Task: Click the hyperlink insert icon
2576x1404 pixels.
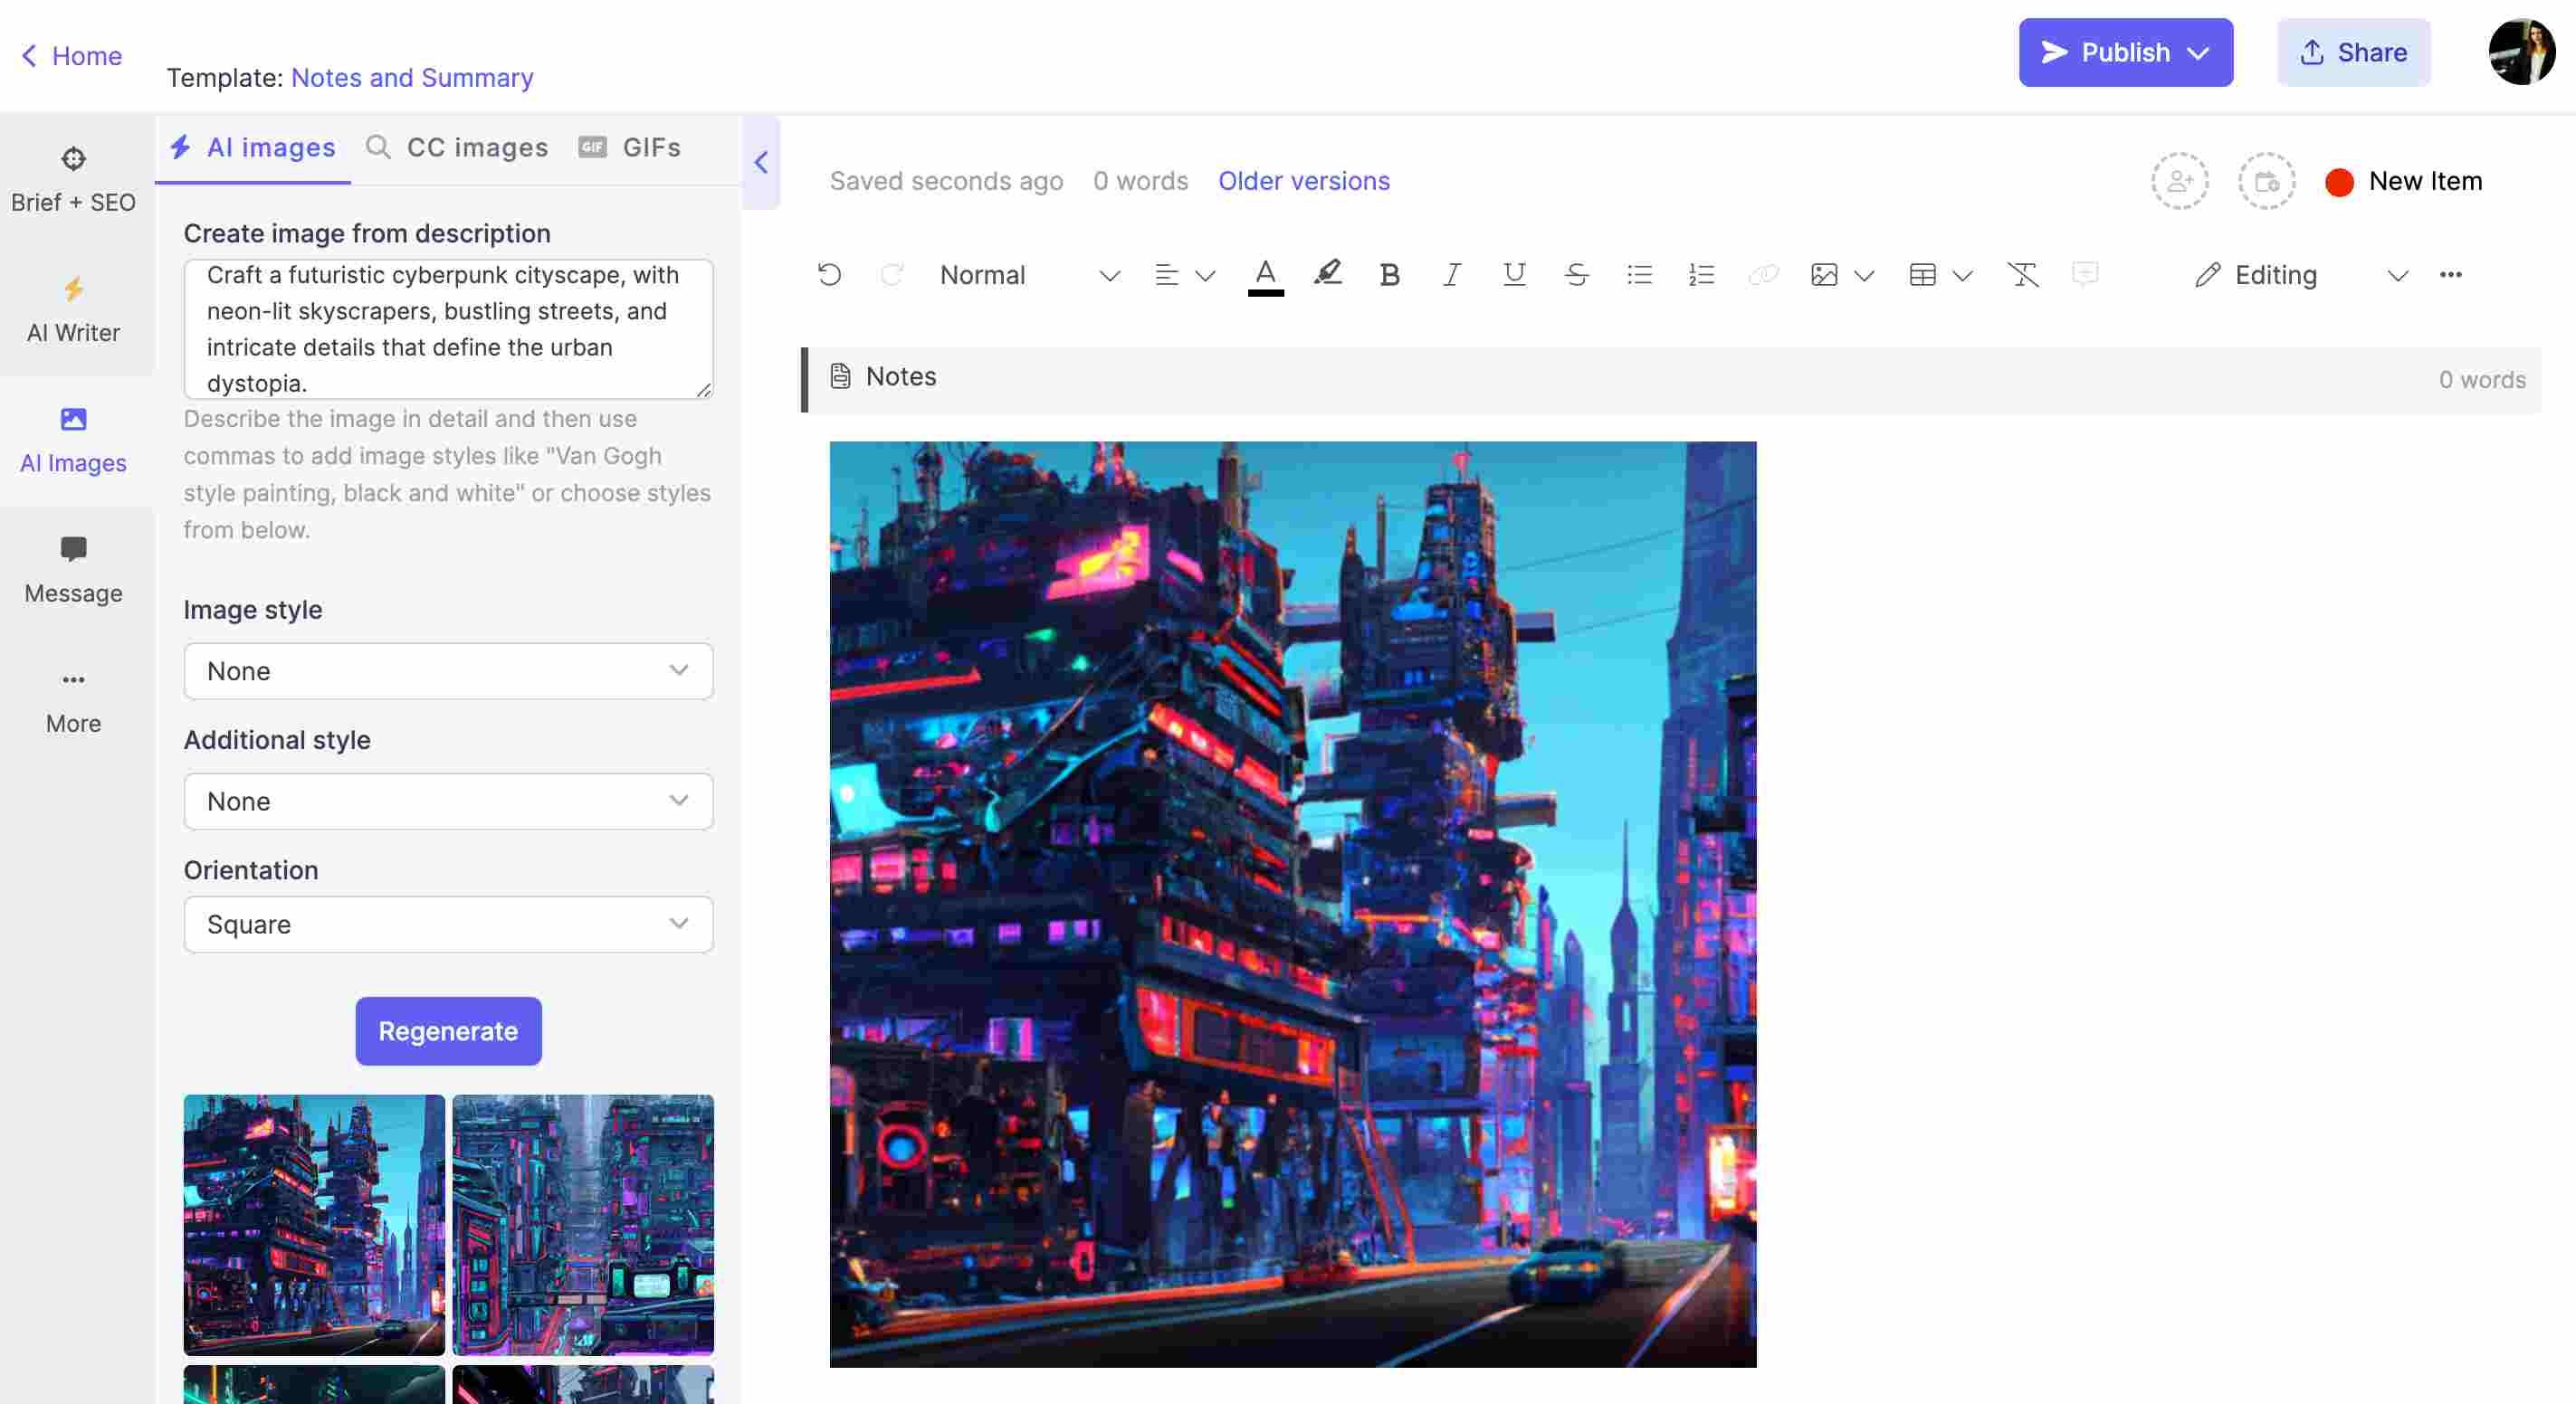Action: (1761, 275)
